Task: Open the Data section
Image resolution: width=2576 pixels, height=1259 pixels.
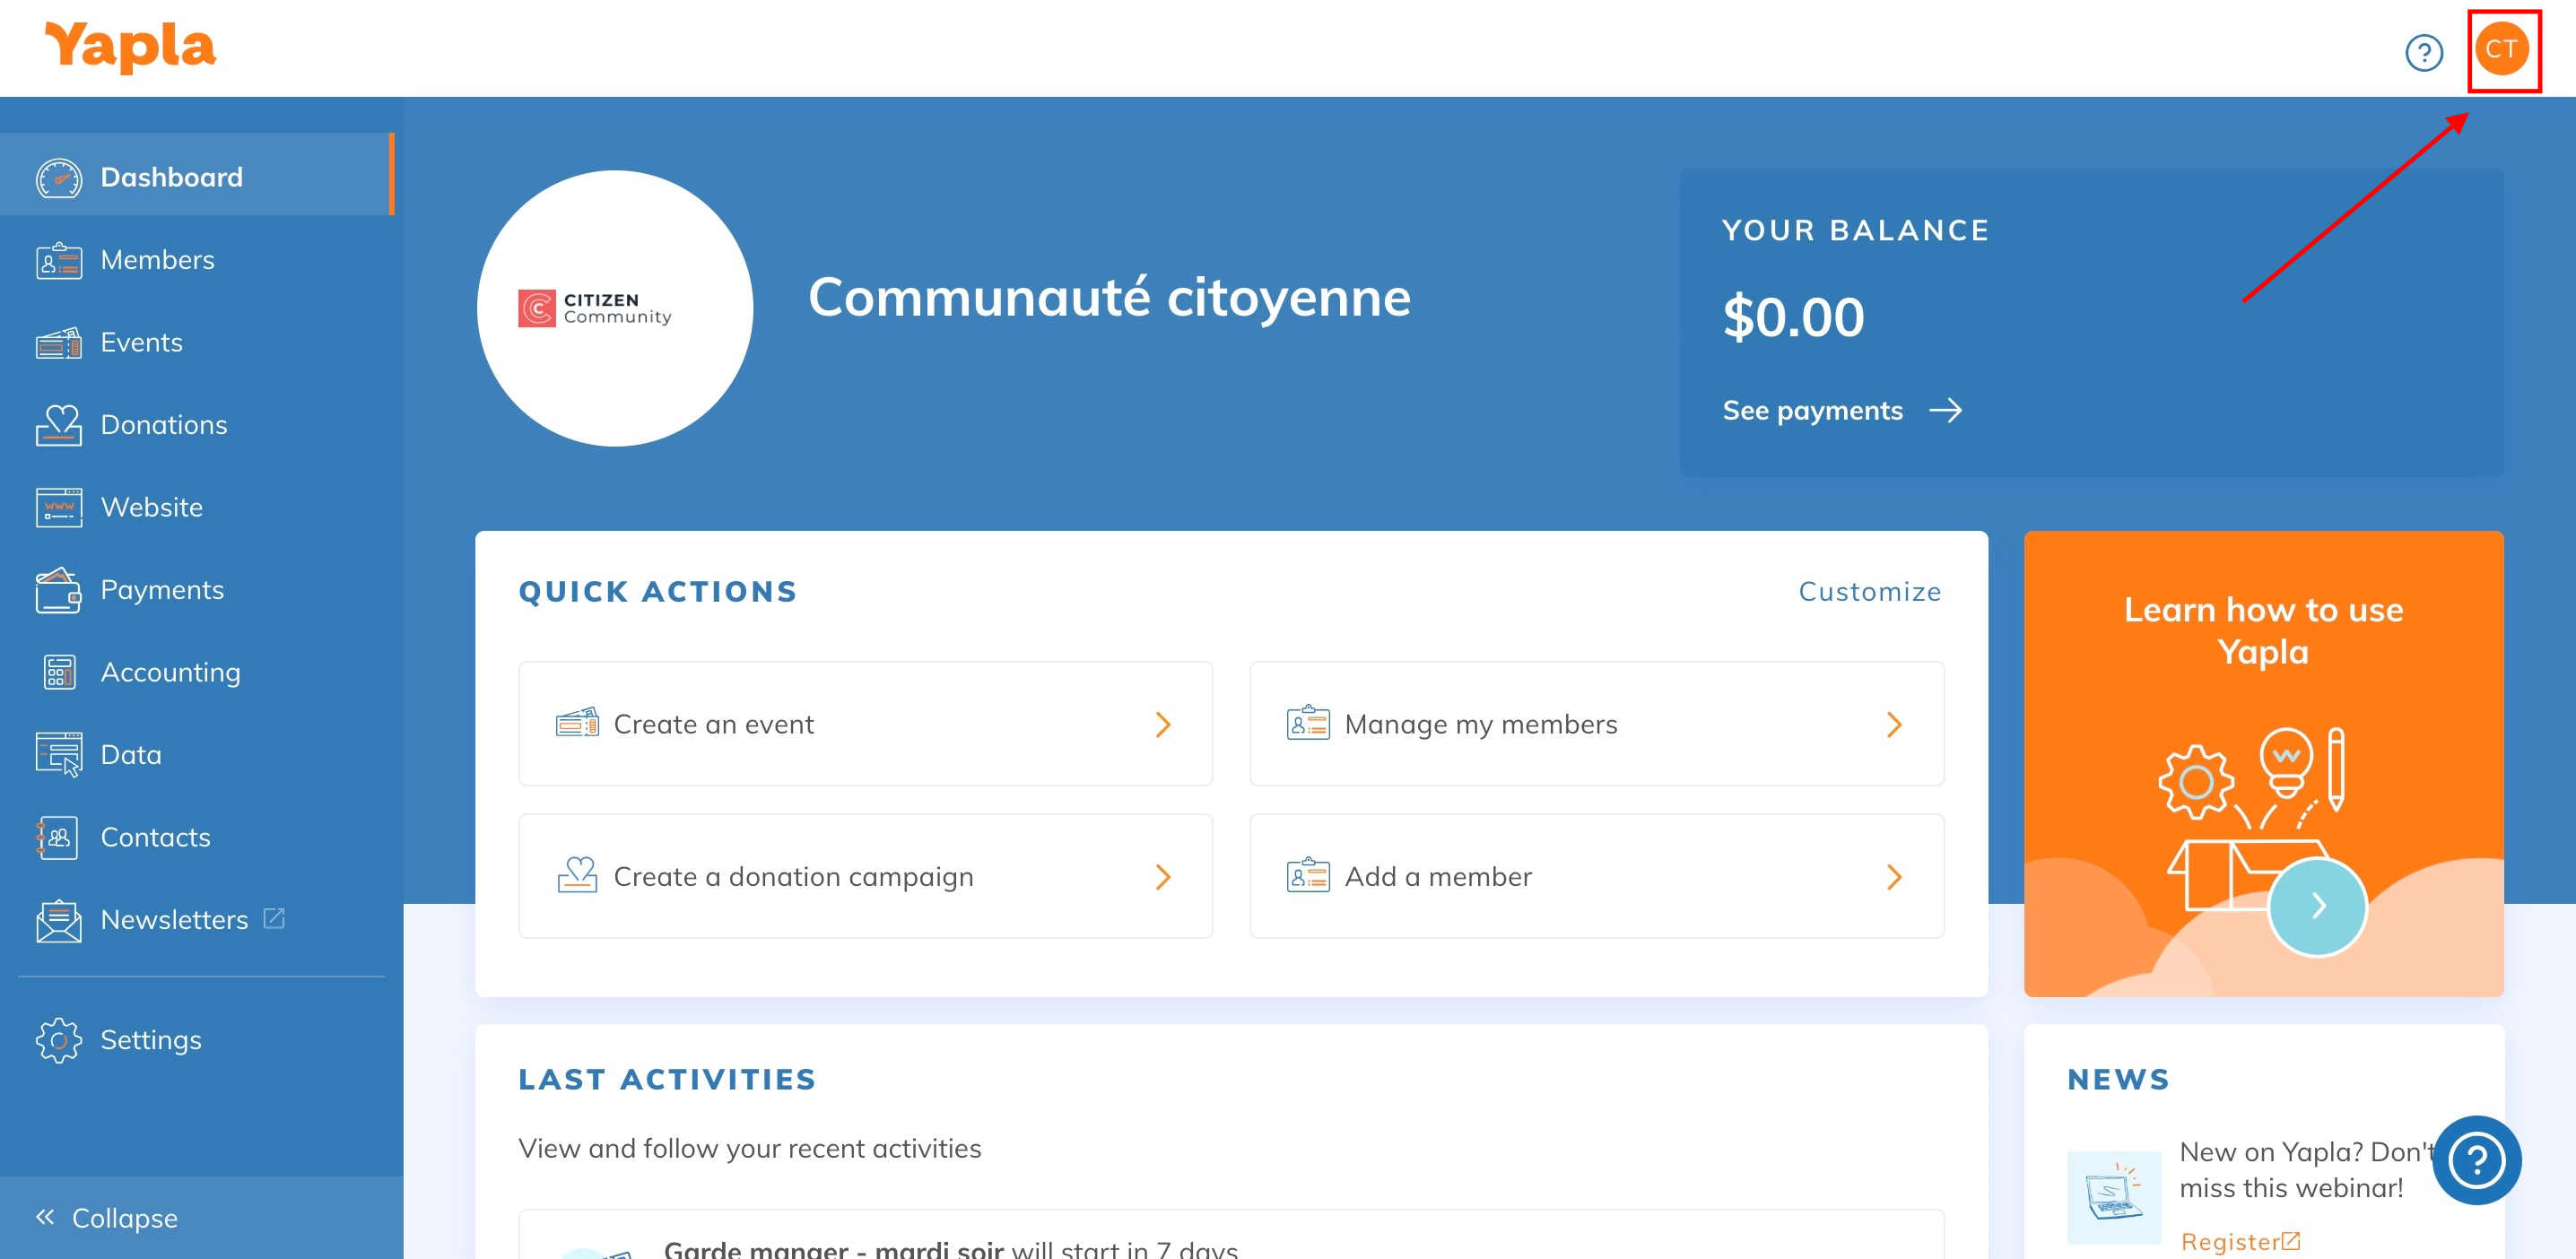Action: pyautogui.click(x=130, y=755)
